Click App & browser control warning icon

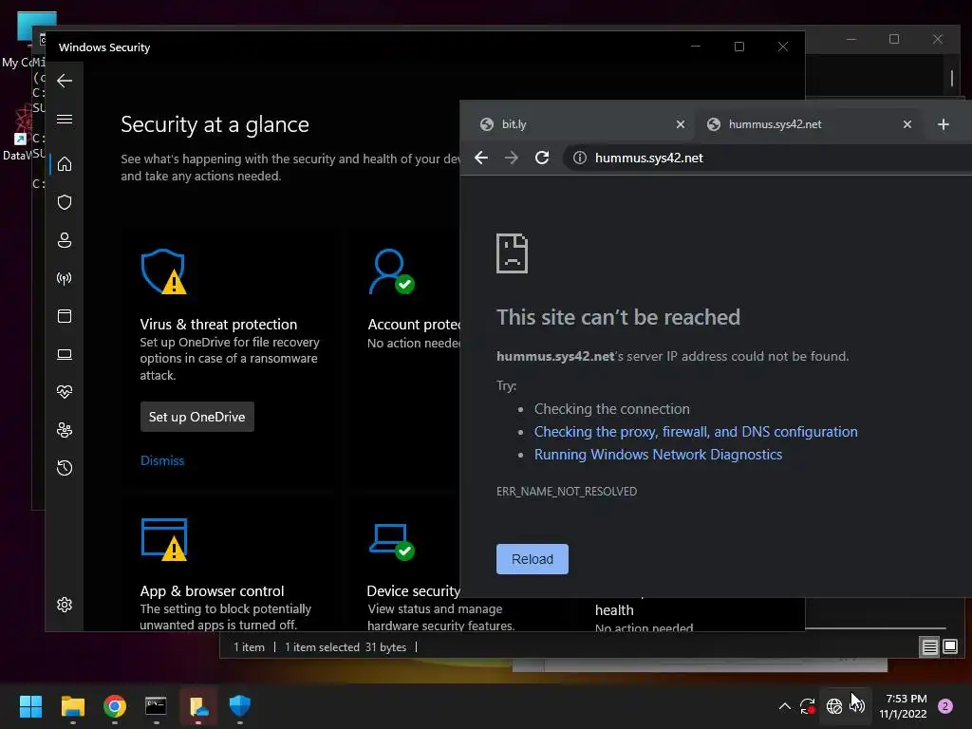[164, 539]
